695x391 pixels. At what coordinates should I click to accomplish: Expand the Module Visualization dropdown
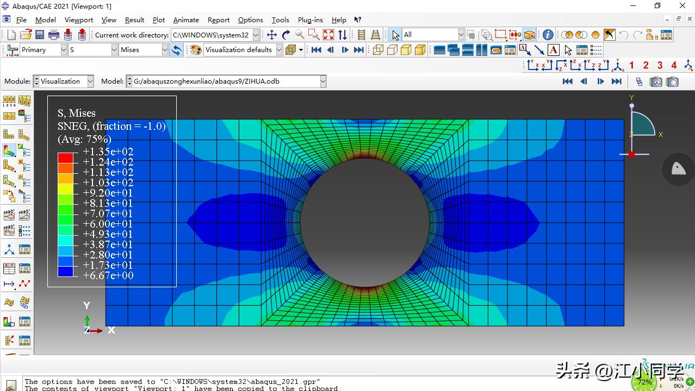pyautogui.click(x=90, y=81)
